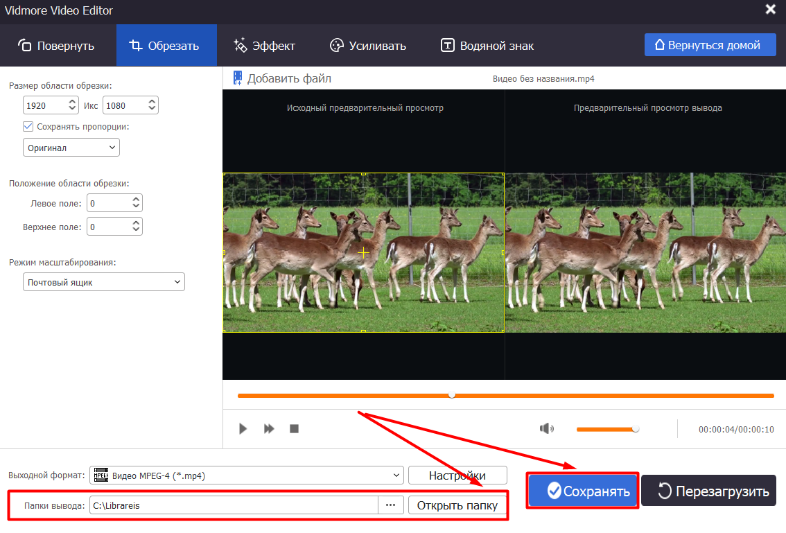This screenshot has width=786, height=533.
Task: Click the fast-forward playback icon
Action: point(269,429)
